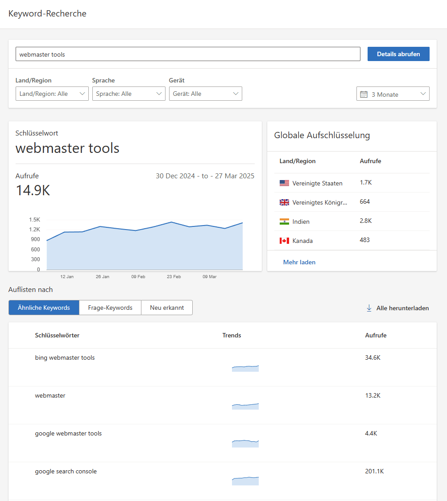
Task: Click the 2.8K value for Indien
Action: pyautogui.click(x=366, y=221)
